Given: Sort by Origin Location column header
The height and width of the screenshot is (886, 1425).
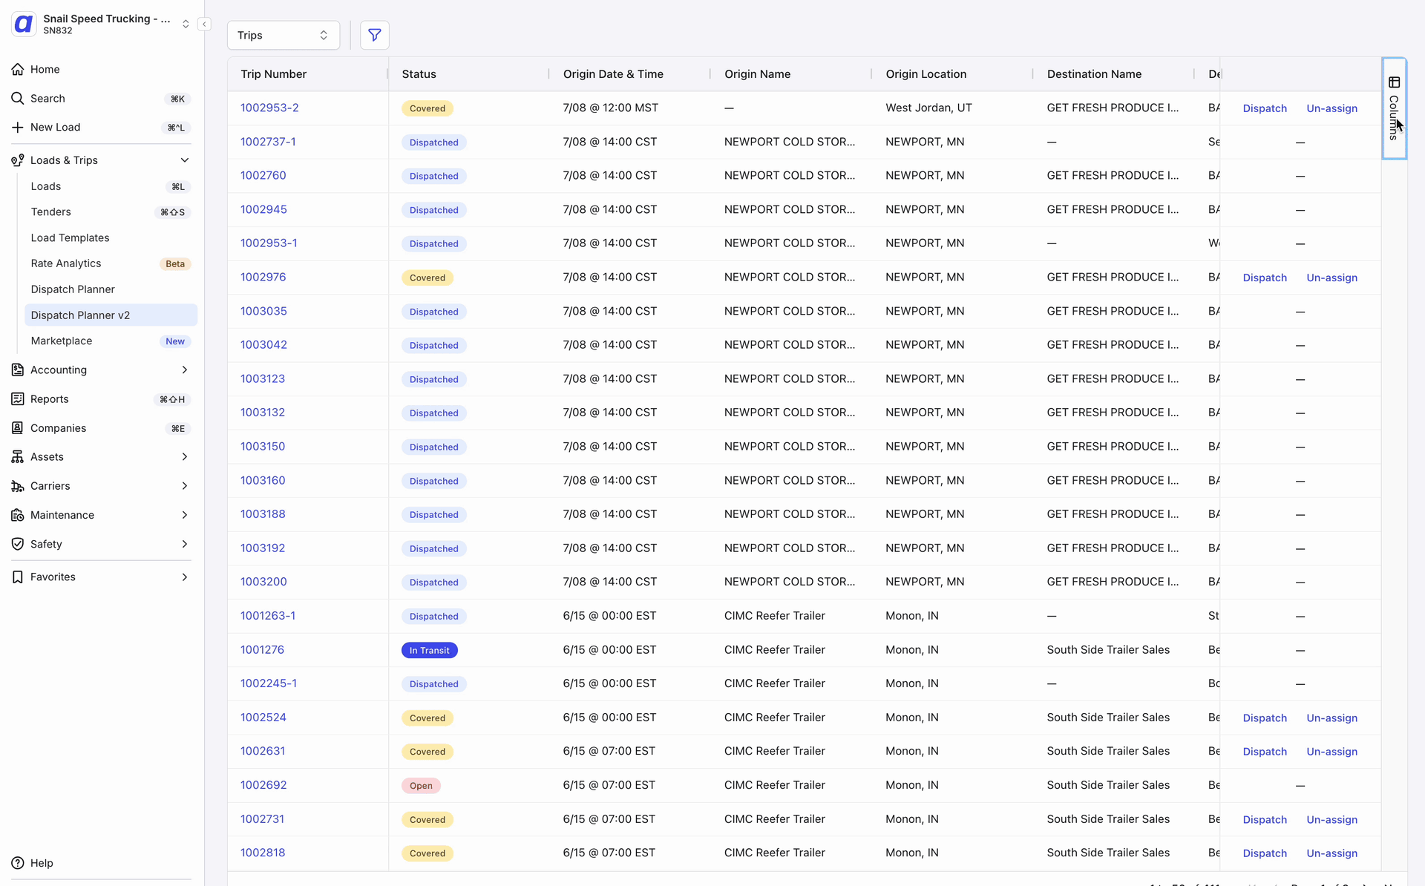Looking at the screenshot, I should [926, 74].
